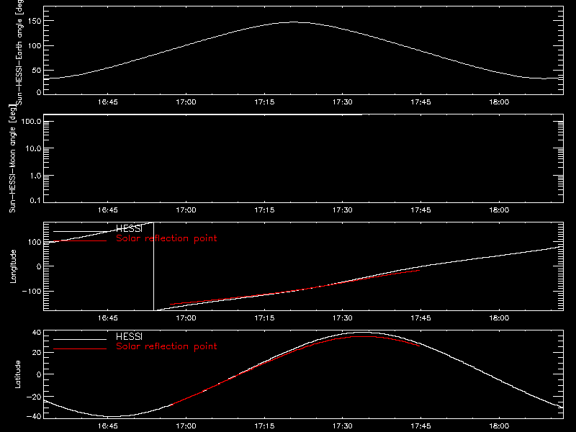
Task: Click the -40 tick on the Latitude plot
Action: click(34, 417)
